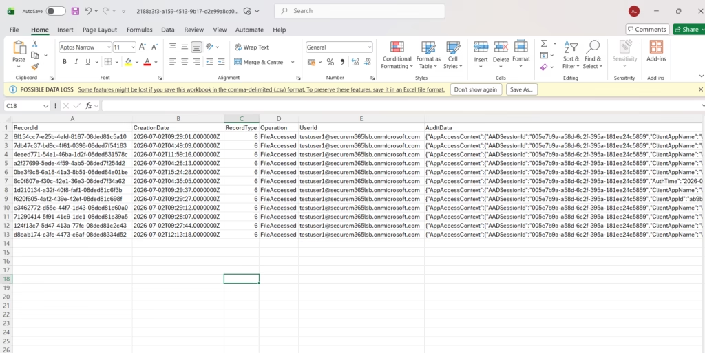Switch to the Formulas tab

point(139,30)
